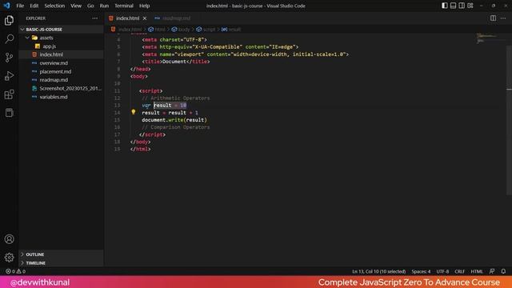
Task: Open the Selection menu
Action: pyautogui.click(x=54, y=6)
